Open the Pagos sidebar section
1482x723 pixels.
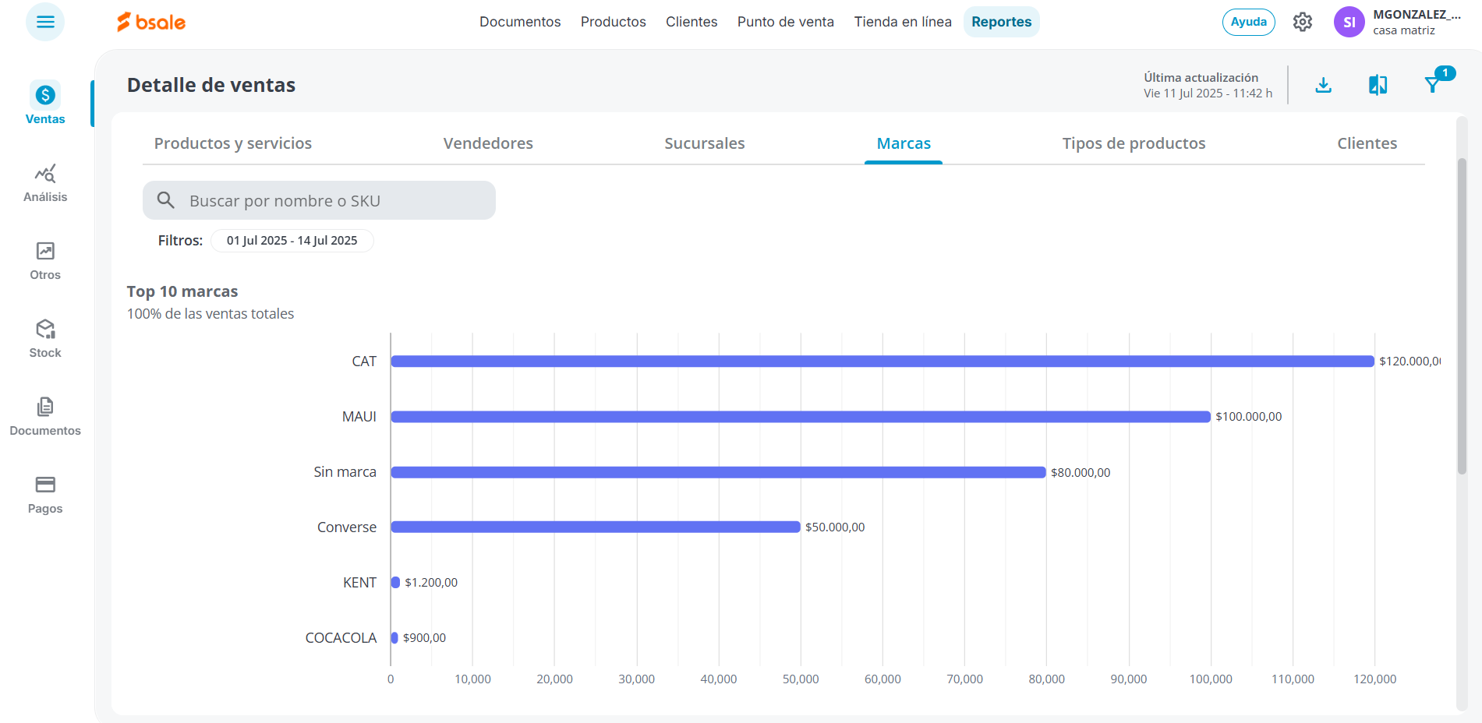click(45, 495)
